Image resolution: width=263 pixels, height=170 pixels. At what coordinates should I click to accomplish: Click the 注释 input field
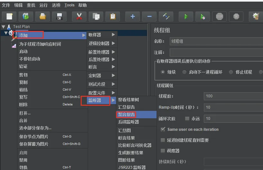216,52
